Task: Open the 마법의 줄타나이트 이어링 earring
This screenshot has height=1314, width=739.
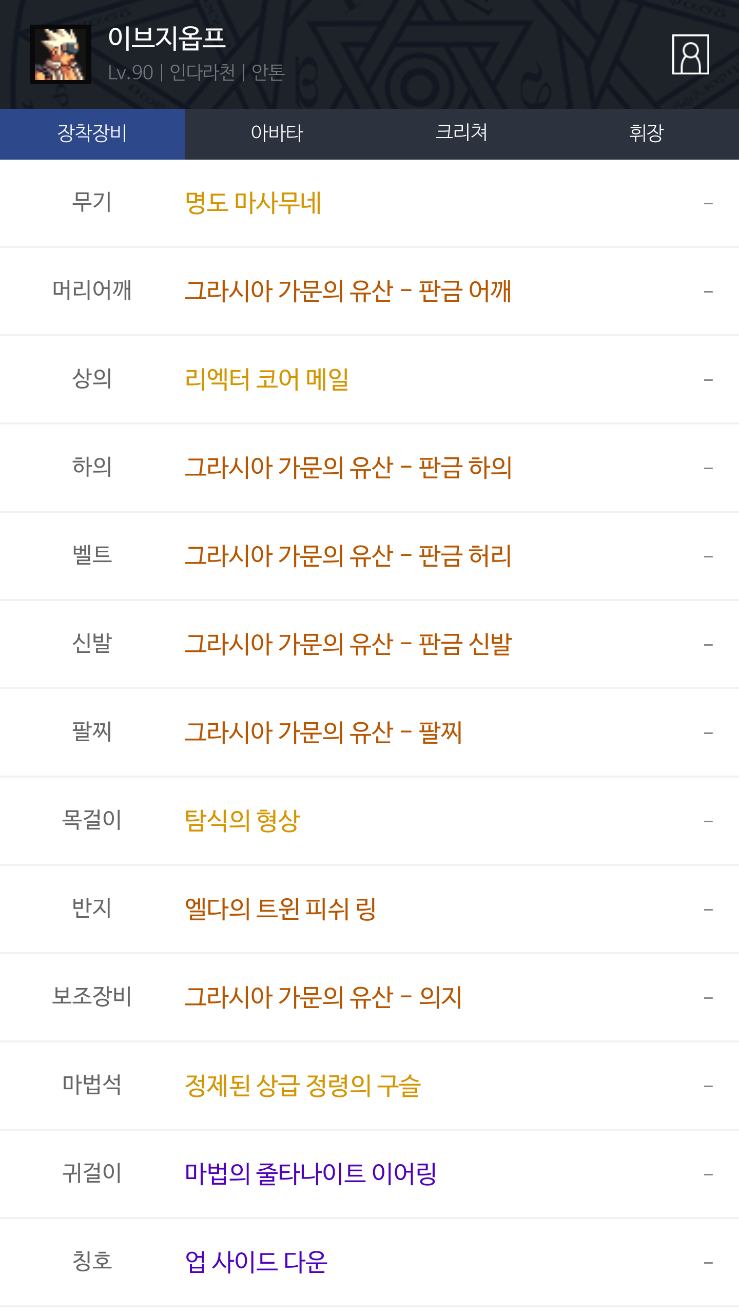Action: pyautogui.click(x=310, y=1174)
